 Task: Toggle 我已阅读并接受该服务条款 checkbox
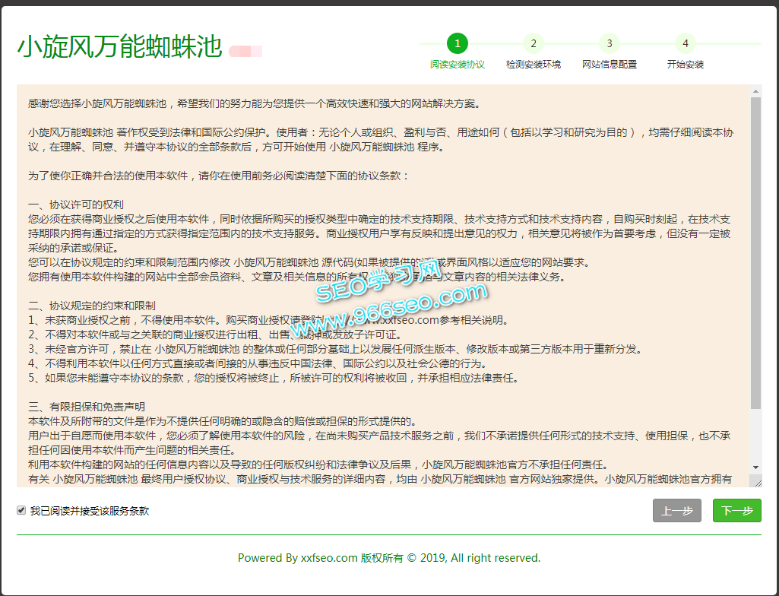pos(21,510)
